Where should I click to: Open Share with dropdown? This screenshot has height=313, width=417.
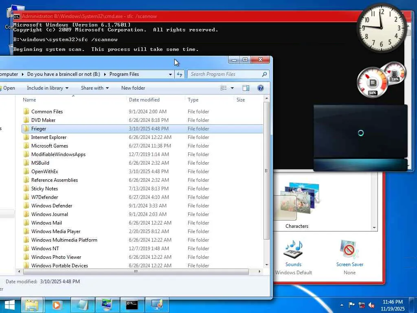(x=94, y=88)
